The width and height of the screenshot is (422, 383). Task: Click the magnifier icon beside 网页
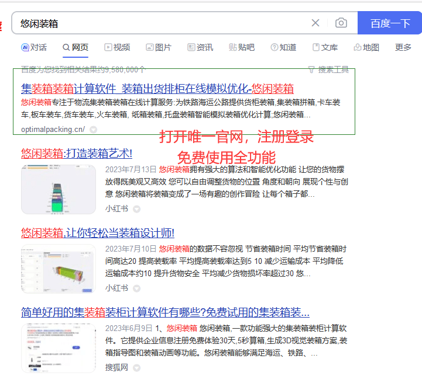(x=66, y=47)
